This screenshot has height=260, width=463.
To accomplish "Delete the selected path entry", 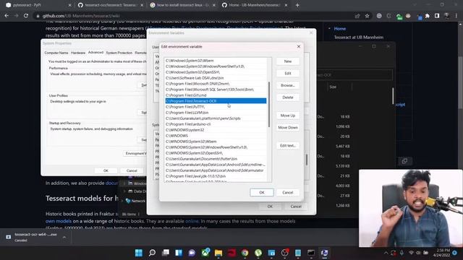I will point(288,97).
